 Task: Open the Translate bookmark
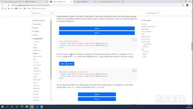point(27,8)
